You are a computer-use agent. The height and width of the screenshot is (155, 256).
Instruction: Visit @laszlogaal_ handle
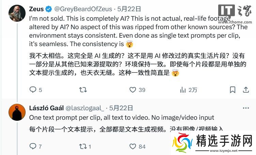(85, 108)
